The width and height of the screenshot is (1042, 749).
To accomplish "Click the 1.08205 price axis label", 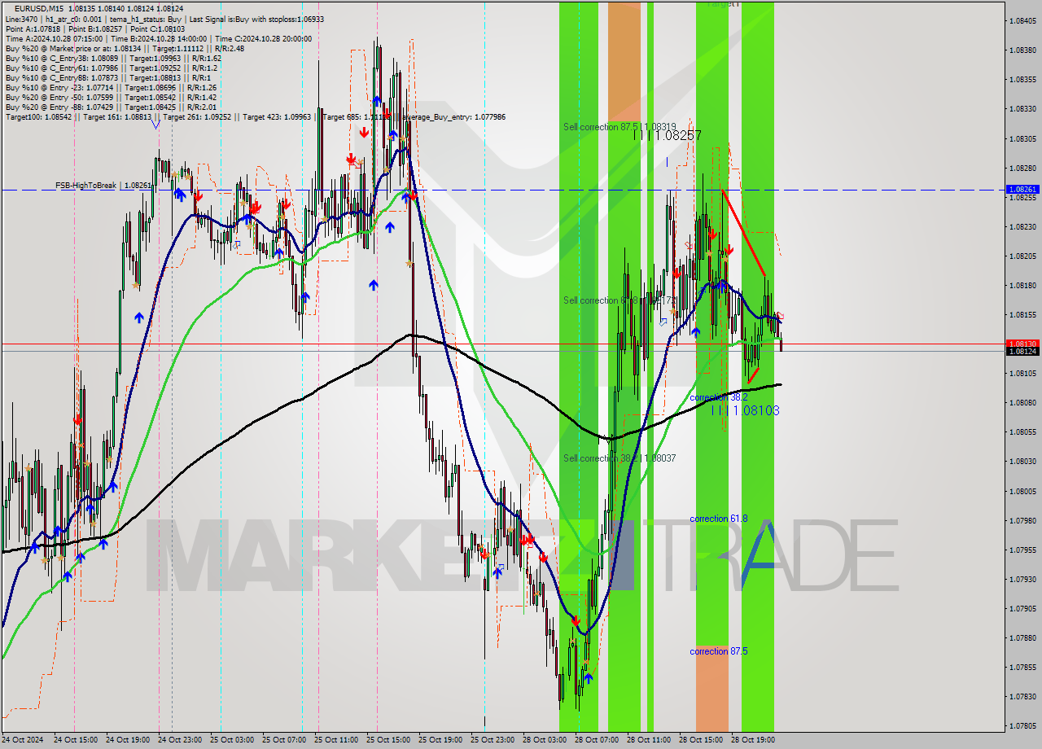I will [1023, 256].
